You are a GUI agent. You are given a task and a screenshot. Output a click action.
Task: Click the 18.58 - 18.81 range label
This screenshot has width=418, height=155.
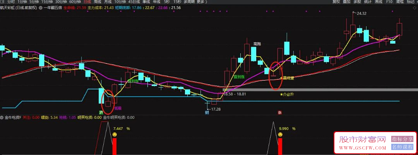[234, 94]
